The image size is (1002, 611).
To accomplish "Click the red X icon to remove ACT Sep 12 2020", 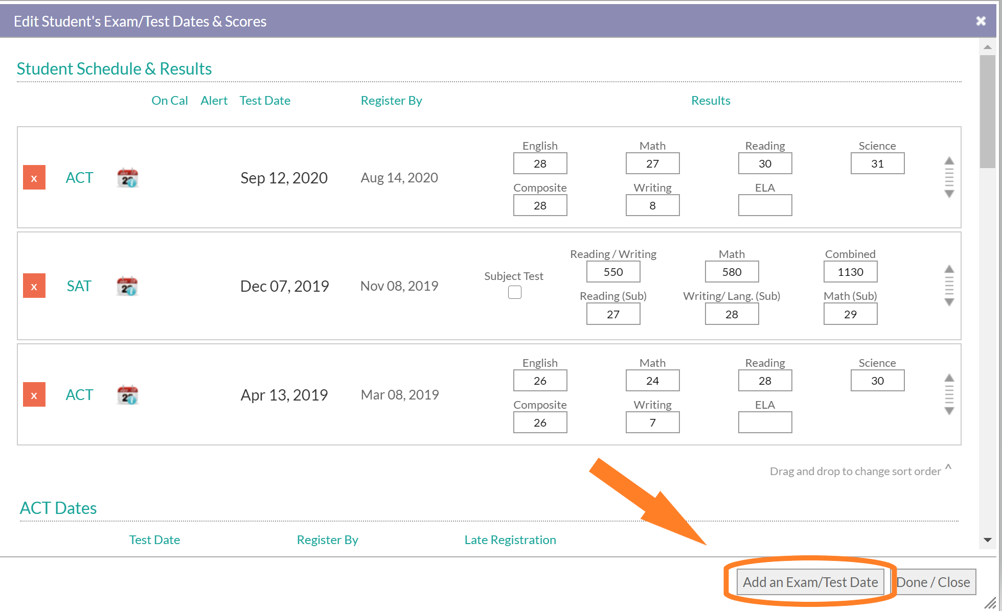I will pyautogui.click(x=34, y=177).
